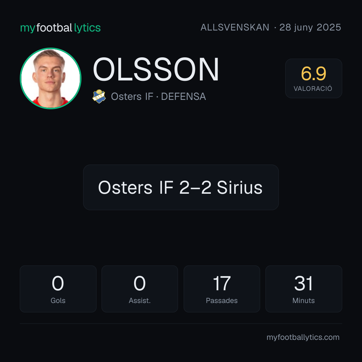
Task: Select the Gols stat card
Action: (58, 289)
